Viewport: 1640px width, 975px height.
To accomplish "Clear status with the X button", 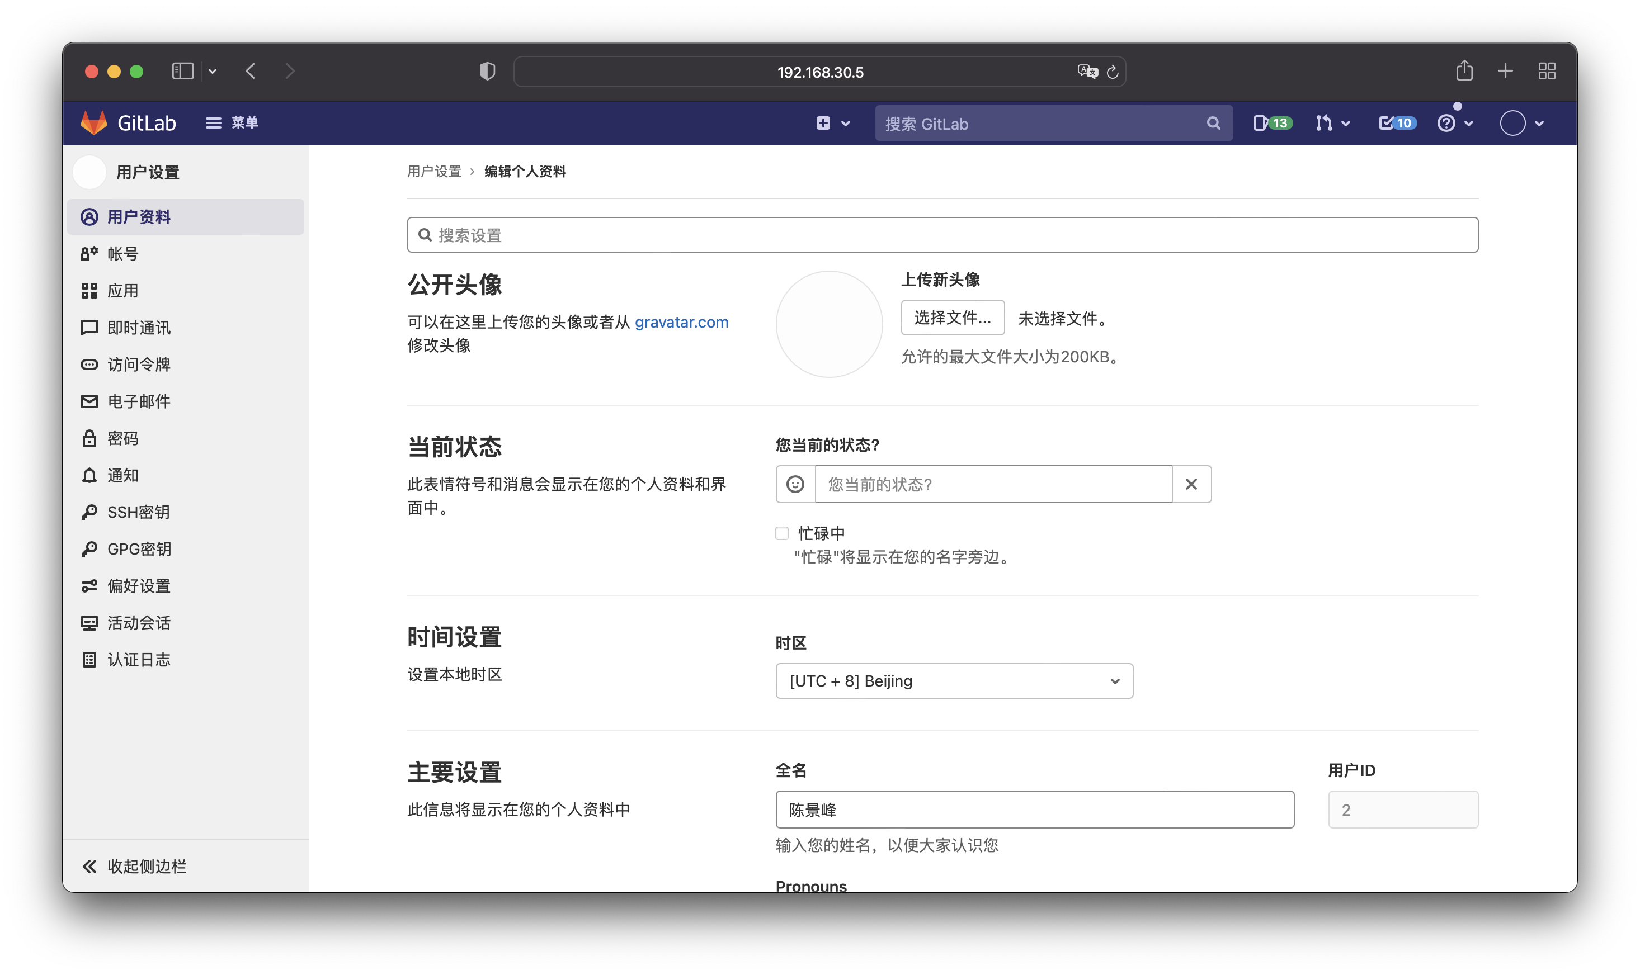I will tap(1191, 484).
